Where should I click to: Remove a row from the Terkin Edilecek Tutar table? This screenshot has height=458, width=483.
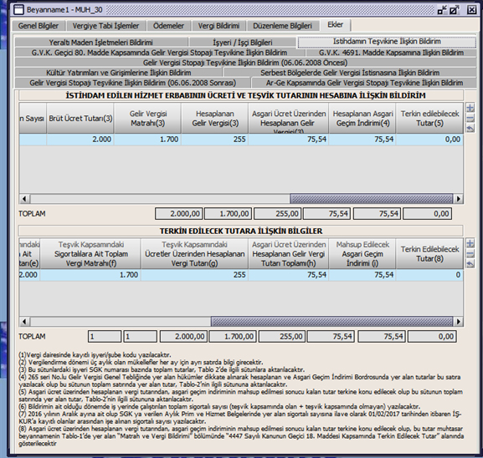point(470,254)
